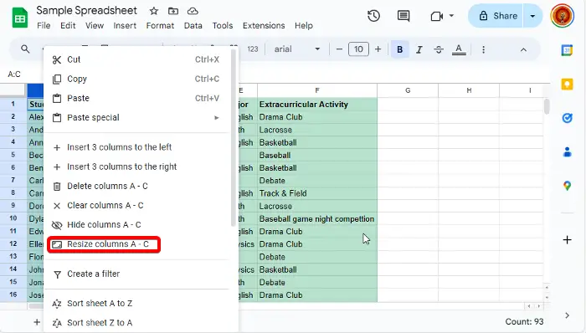
Task: Increase the font size with plus
Action: coord(378,49)
